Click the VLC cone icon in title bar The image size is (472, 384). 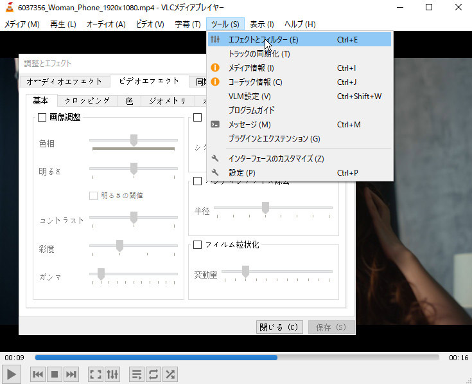10,7
